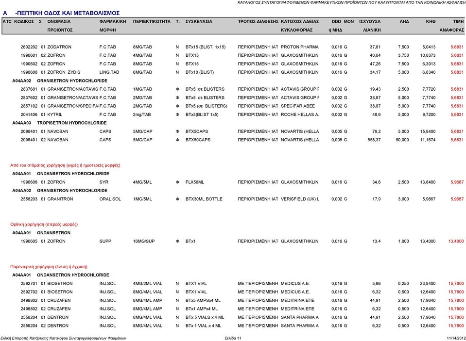Viewport: 466px width, 341px height.
Task: Click the ΤΙΜΗ ΑΝΑΦΟΡΑΣ column header
Action: click(x=452, y=26)
